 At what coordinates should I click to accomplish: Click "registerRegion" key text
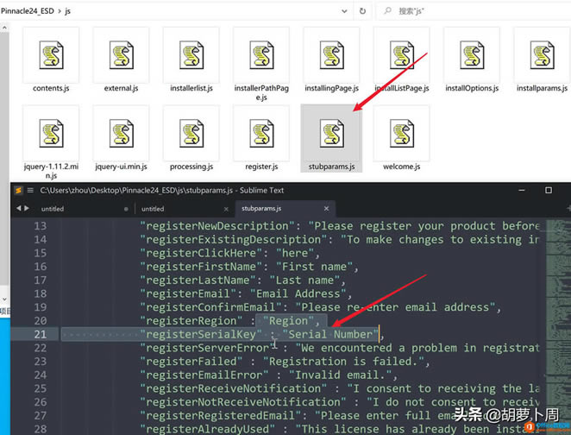(191, 320)
